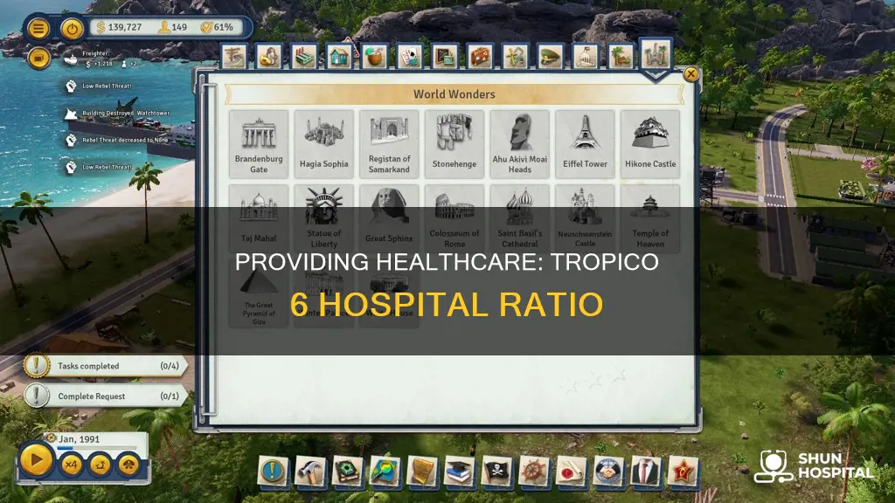Close the World Wonders panel
This screenshot has height=503, width=895.
tap(690, 74)
